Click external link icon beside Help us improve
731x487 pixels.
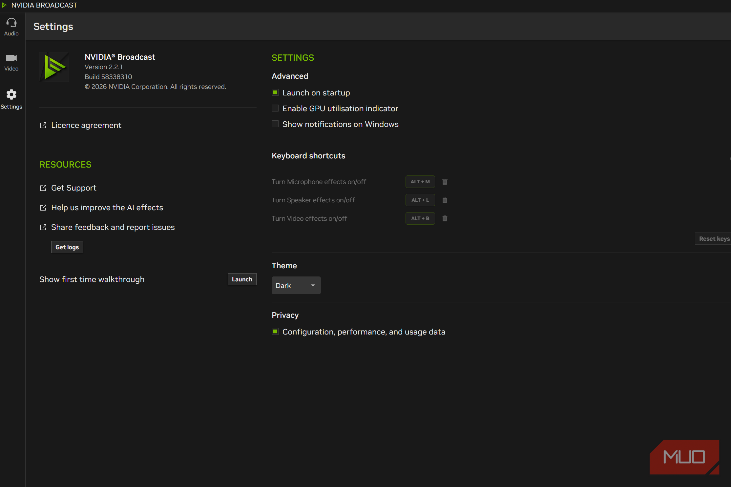43,208
